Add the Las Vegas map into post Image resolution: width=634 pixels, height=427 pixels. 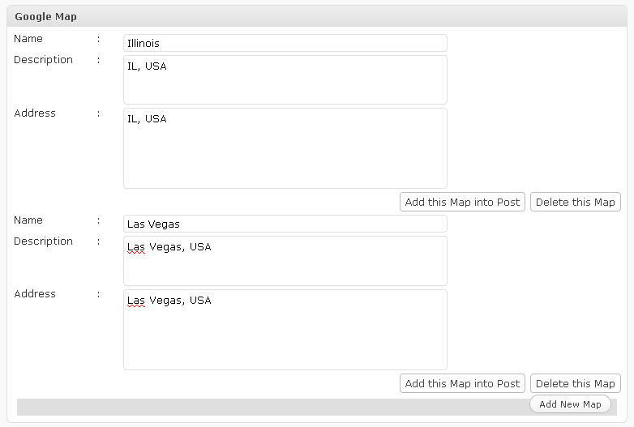pos(462,383)
